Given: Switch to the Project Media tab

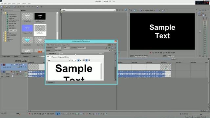Looking at the screenshot, I should click(x=6, y=56).
